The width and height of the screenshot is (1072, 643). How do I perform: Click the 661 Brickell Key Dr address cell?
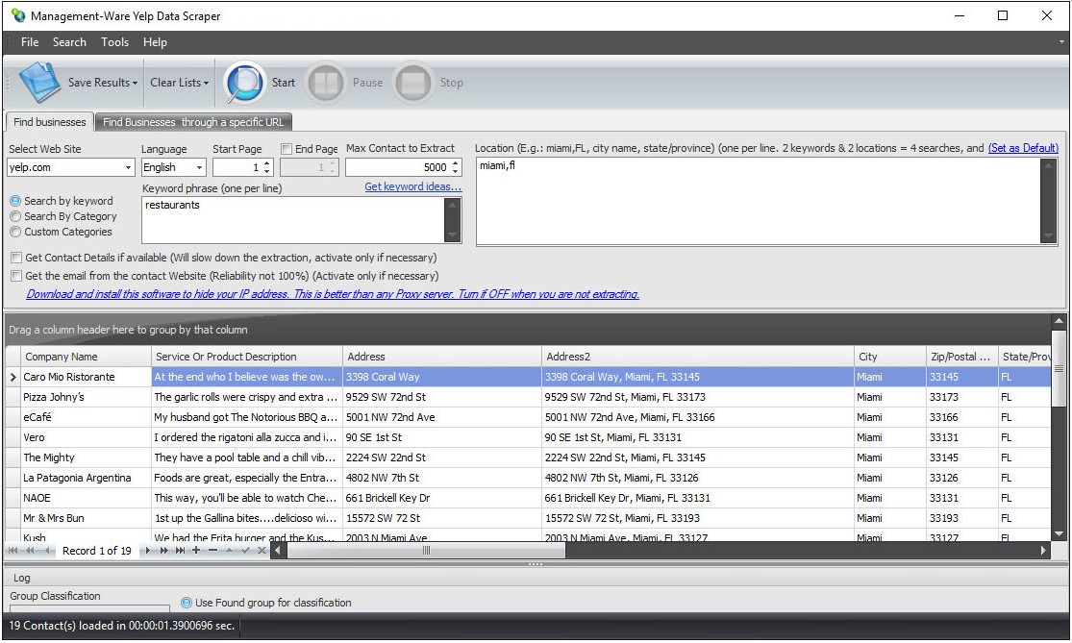pos(441,498)
